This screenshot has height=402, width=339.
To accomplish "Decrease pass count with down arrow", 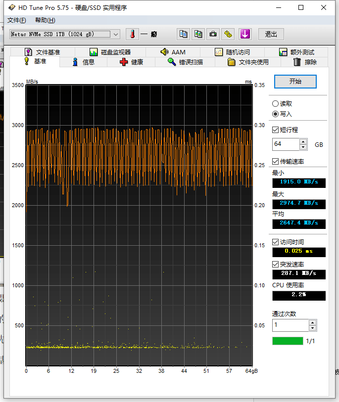I will 312,328.
